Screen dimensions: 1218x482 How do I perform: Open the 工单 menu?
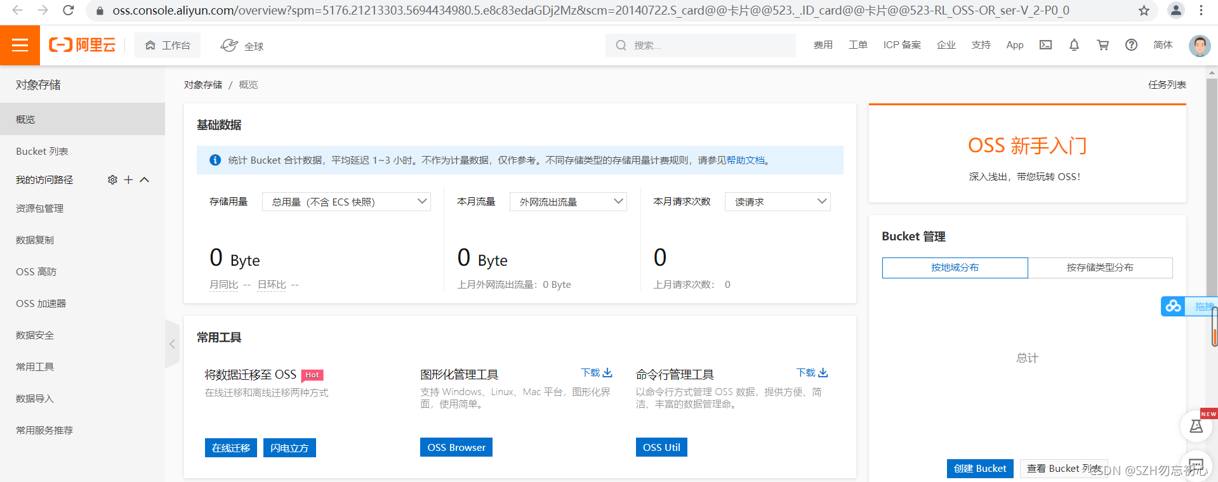coord(858,45)
